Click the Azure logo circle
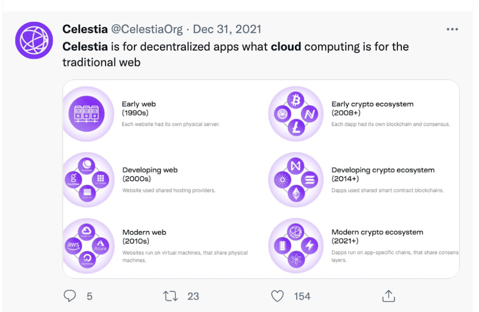Viewport: 479px width, 312px height. 101,246
